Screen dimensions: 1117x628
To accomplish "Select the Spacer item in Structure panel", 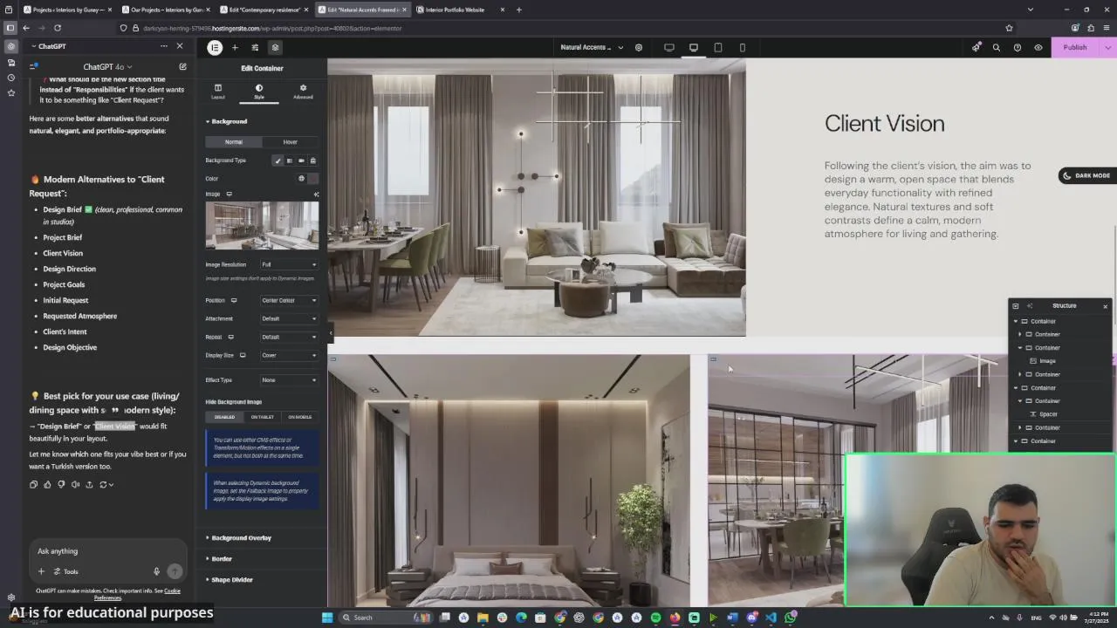I will click(1048, 414).
